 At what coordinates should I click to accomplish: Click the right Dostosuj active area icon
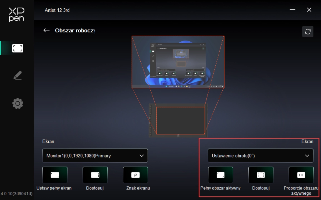(x=261, y=175)
